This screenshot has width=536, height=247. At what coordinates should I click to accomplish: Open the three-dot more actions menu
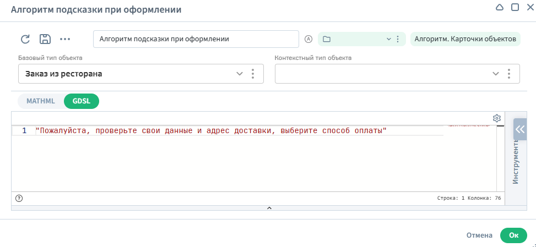pyautogui.click(x=65, y=39)
